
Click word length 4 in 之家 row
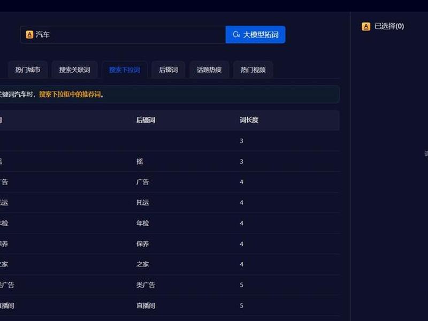tap(241, 264)
